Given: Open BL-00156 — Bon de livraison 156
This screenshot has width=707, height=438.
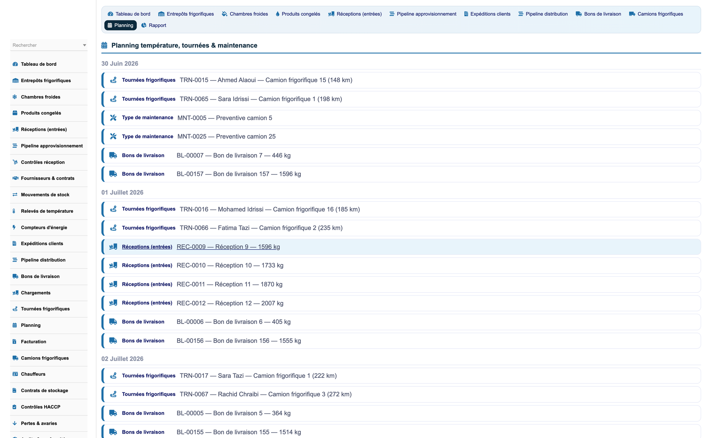Looking at the screenshot, I should tap(401, 341).
